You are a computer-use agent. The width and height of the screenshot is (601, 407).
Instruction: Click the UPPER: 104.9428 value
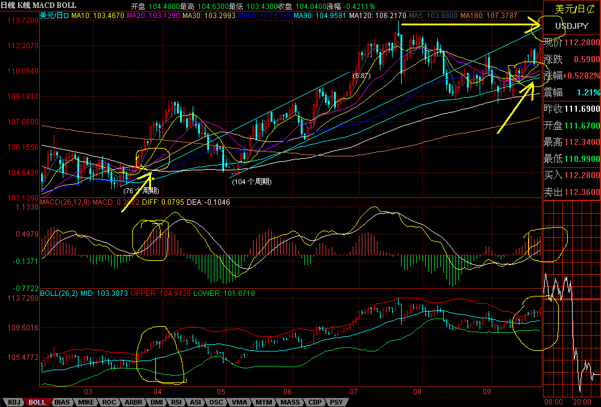click(x=161, y=293)
